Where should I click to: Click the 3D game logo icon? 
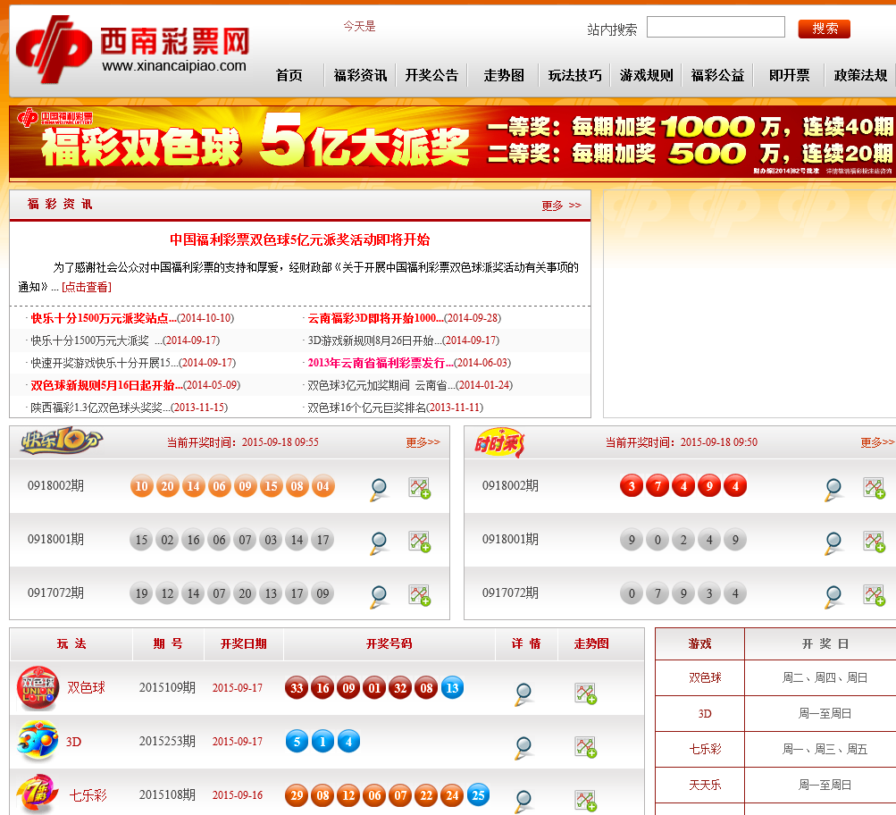tap(38, 741)
